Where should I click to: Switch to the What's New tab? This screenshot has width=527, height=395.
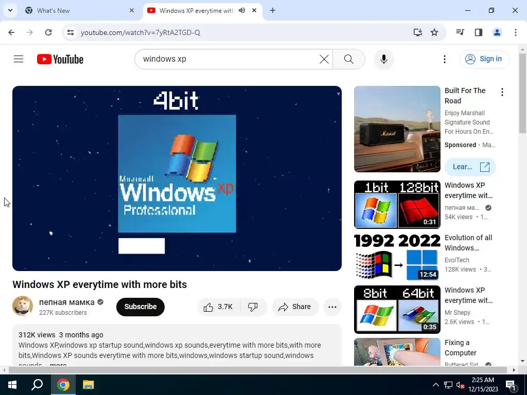coord(80,11)
